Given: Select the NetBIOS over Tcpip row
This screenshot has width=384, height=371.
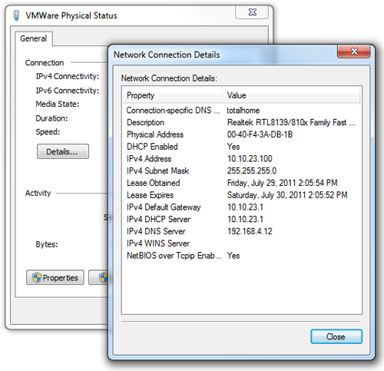Looking at the screenshot, I should pos(241,256).
